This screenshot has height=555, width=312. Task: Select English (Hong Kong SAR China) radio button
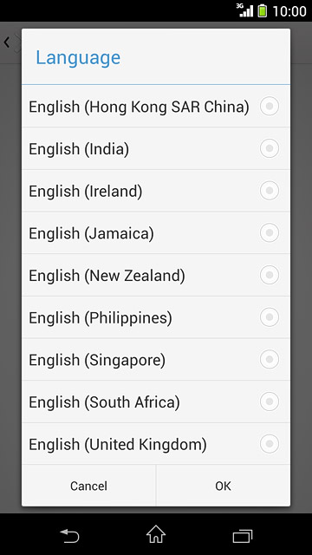(270, 106)
